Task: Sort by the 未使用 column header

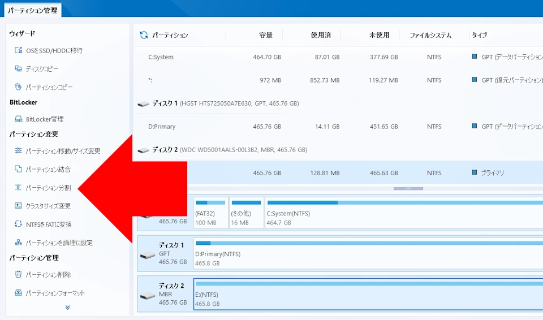Action: [x=379, y=35]
